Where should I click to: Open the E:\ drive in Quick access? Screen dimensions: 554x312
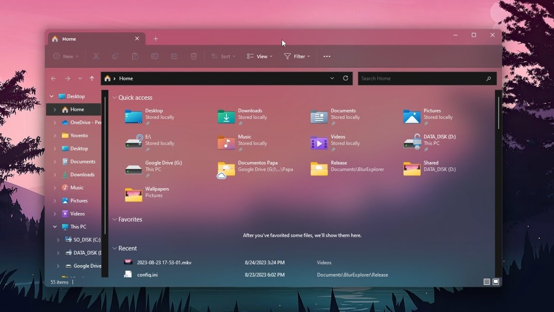[150, 143]
